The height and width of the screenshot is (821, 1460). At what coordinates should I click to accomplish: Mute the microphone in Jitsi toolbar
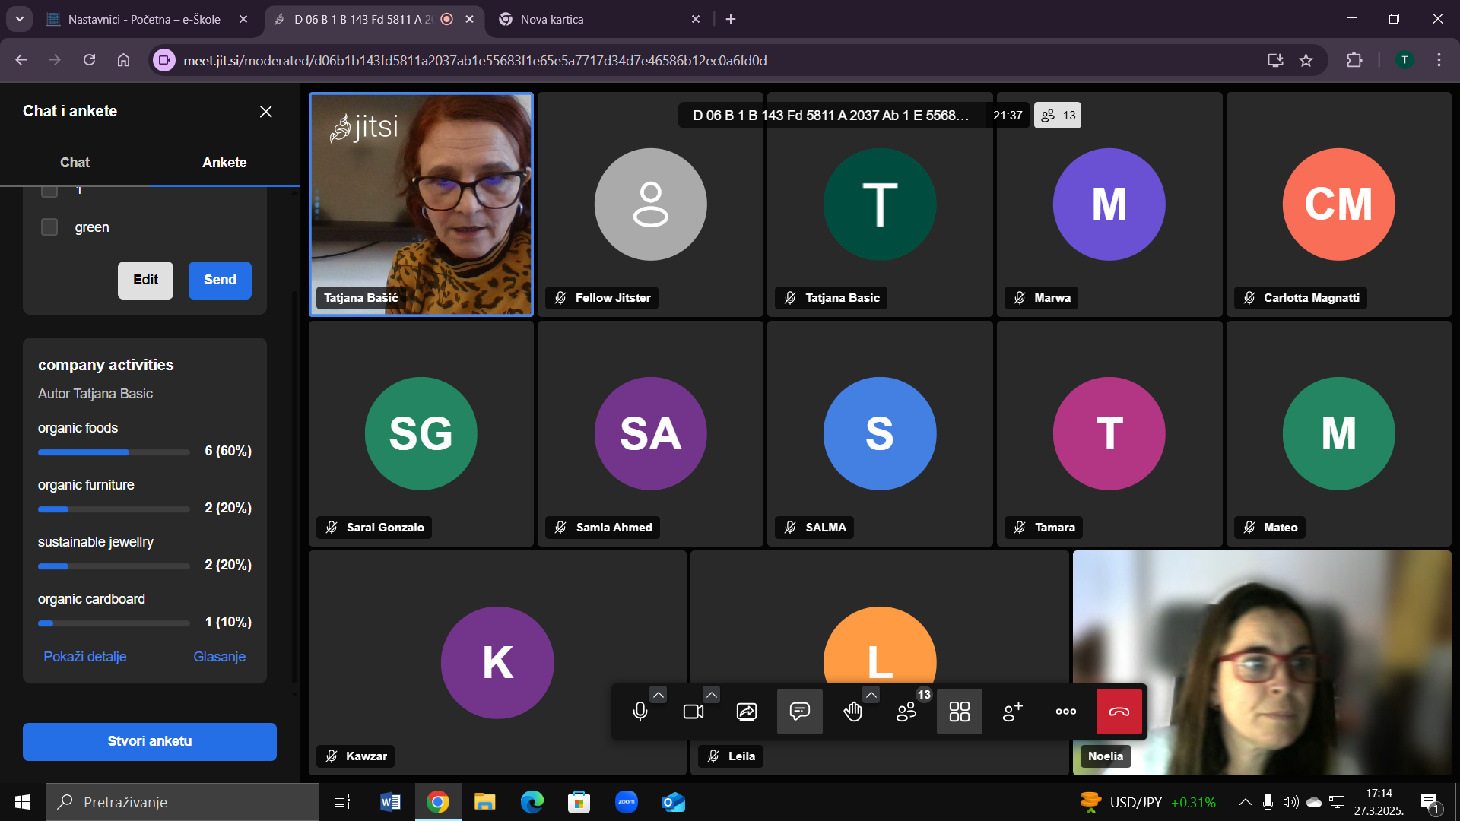[640, 712]
